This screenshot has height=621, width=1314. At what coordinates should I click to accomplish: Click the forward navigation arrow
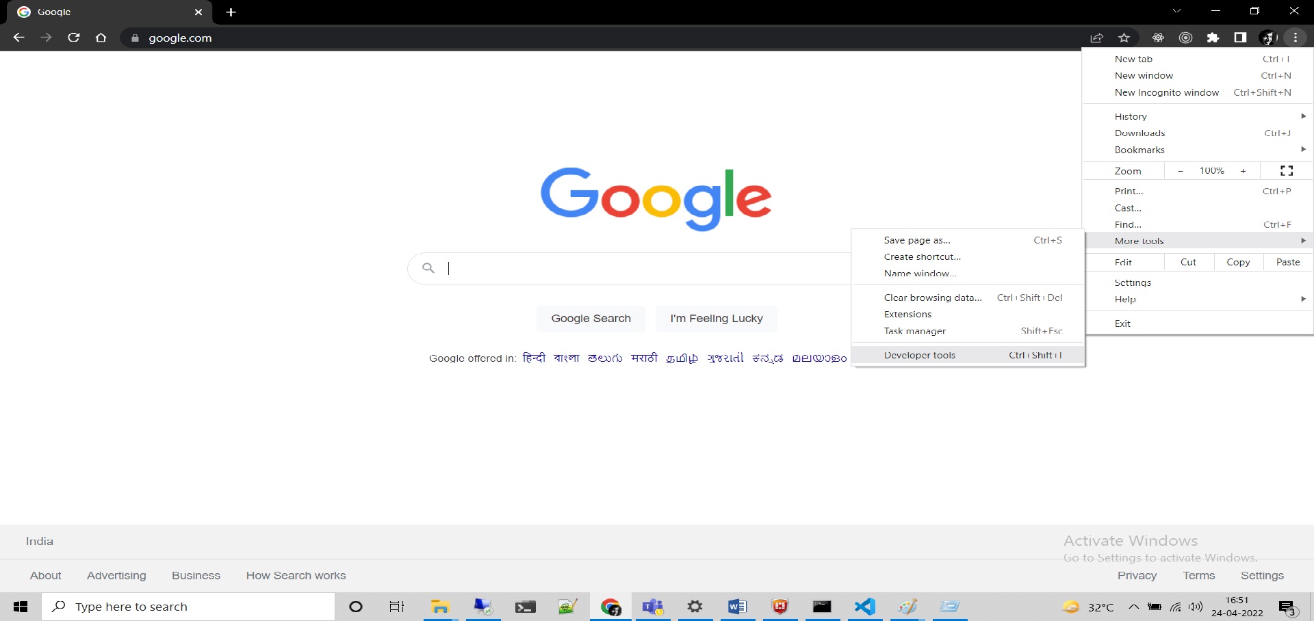click(46, 38)
